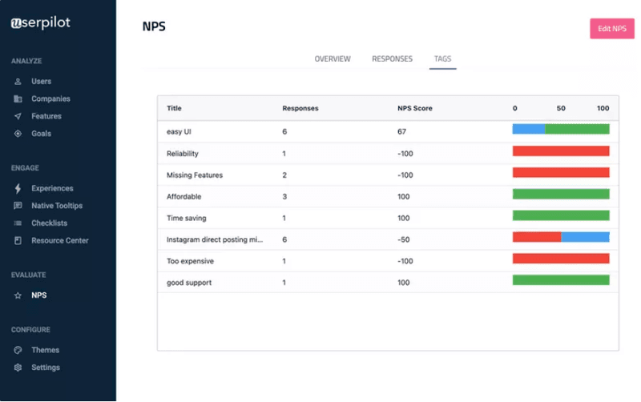This screenshot has width=641, height=402.
Task: Click the Native Tooltips speech icon
Action: [18, 206]
